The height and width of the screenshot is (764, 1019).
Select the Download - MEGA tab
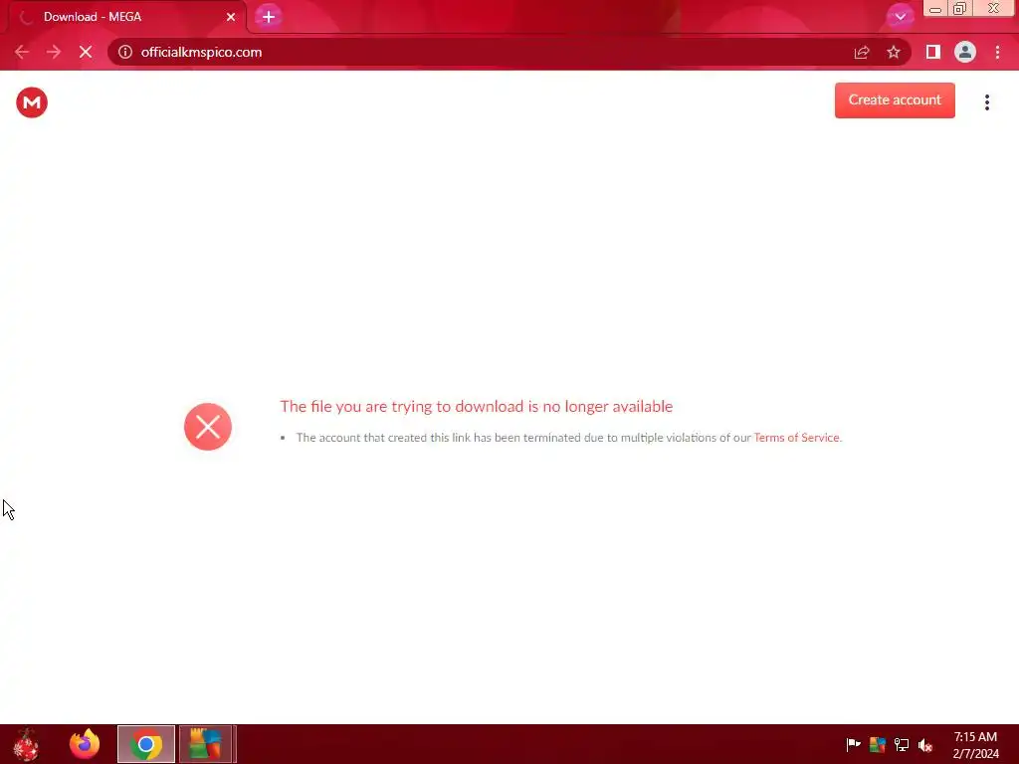click(126, 17)
